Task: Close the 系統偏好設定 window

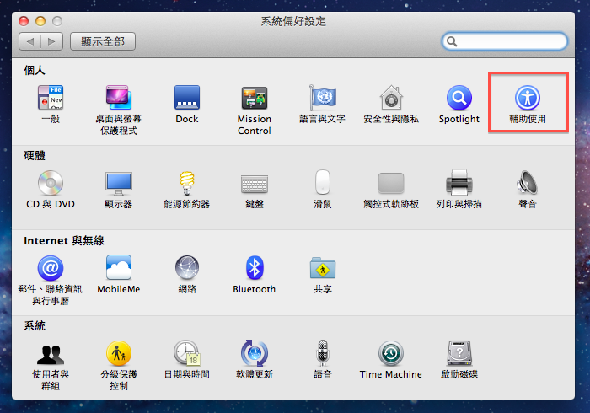Action: pyautogui.click(x=24, y=21)
